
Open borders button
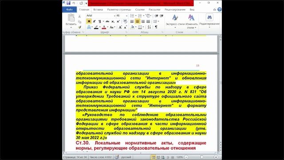tap(140, 27)
